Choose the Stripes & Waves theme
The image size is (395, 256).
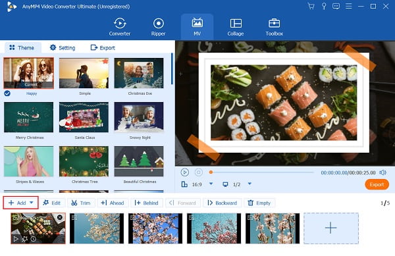[x=28, y=161]
